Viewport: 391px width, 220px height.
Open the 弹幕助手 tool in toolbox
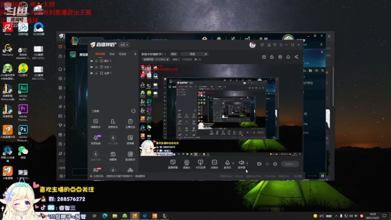pos(95,124)
